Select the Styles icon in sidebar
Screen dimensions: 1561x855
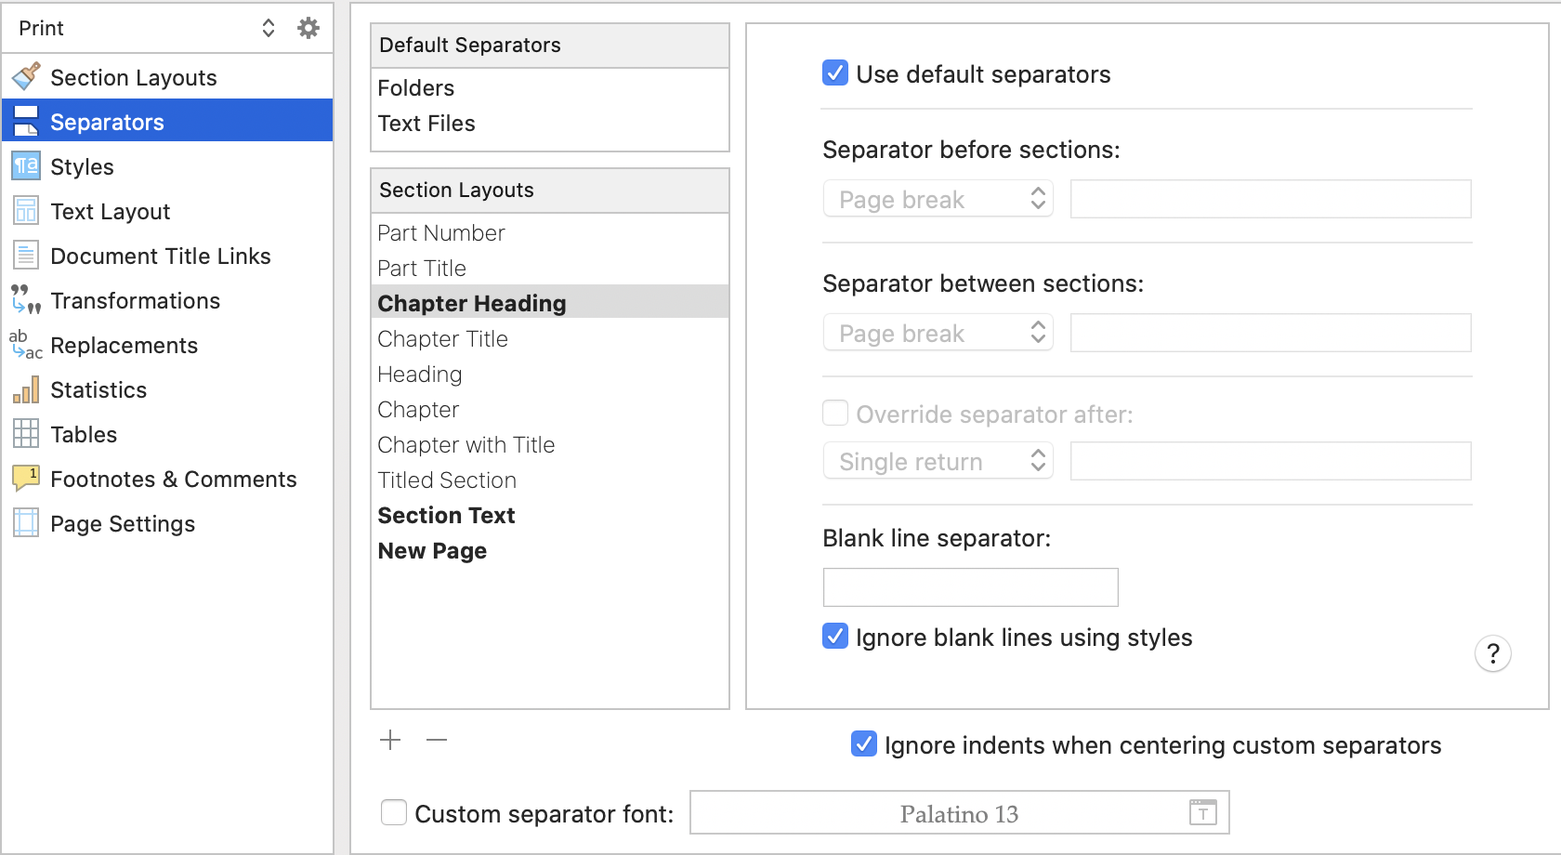click(x=26, y=166)
